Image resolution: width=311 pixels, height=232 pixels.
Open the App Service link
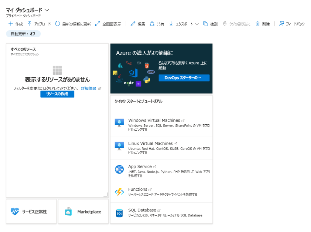tap(140, 166)
